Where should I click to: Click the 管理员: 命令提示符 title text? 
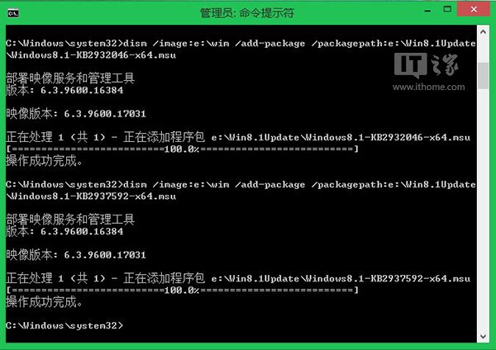(x=246, y=13)
